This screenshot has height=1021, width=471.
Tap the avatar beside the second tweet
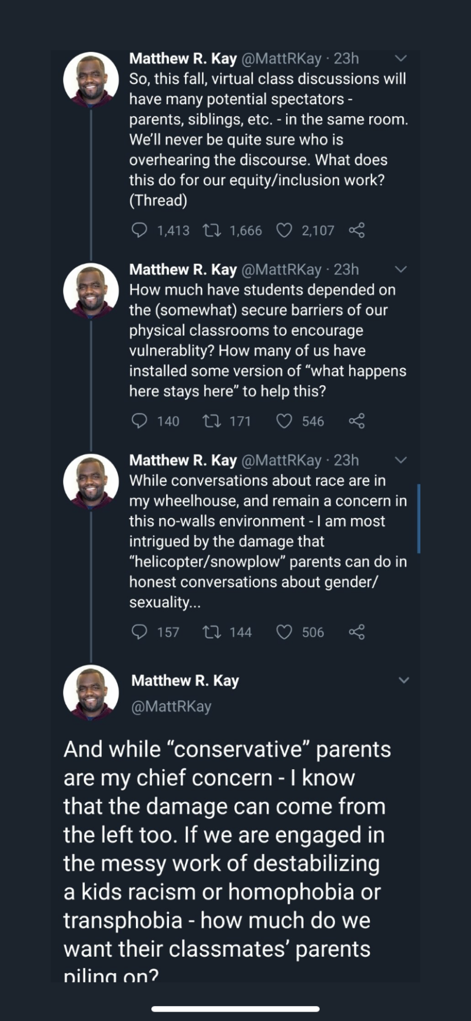tap(91, 290)
